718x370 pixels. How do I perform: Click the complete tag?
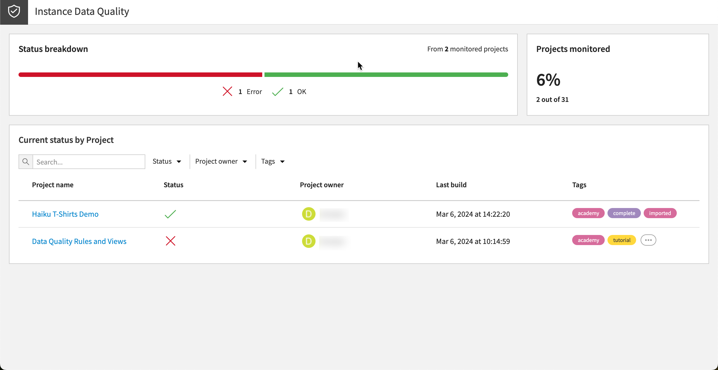click(x=624, y=213)
